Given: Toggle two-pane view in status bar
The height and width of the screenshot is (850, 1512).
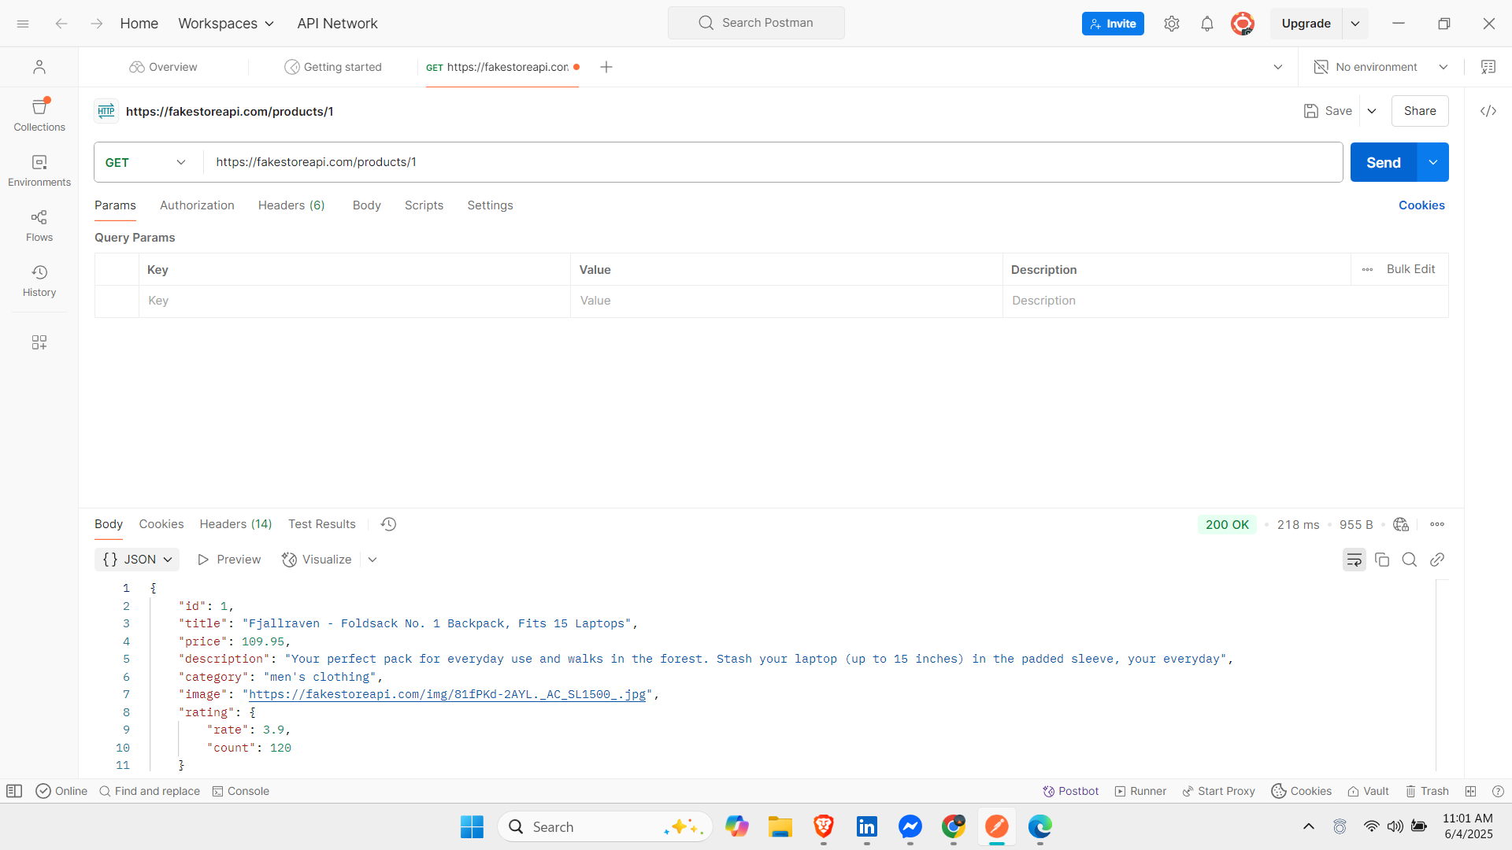Looking at the screenshot, I should (1470, 791).
